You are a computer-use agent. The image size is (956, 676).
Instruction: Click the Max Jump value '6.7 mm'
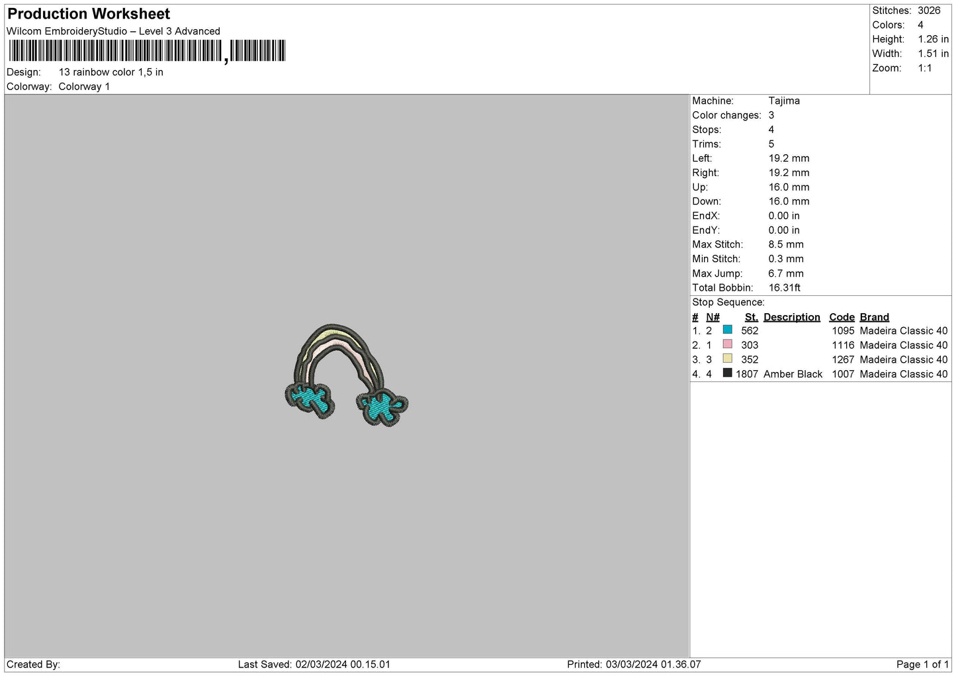pyautogui.click(x=786, y=273)
